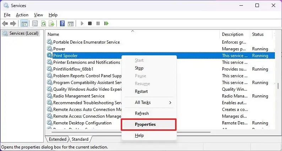Select Recommended Troubleshooting Service row
The width and height of the screenshot is (282, 151).
pyautogui.click(x=87, y=103)
